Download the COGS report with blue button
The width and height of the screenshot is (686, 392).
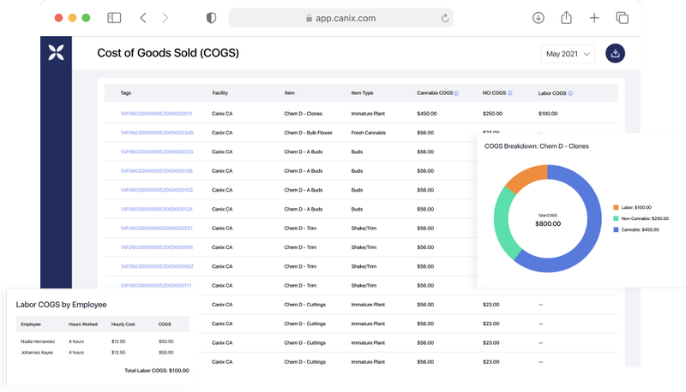615,53
